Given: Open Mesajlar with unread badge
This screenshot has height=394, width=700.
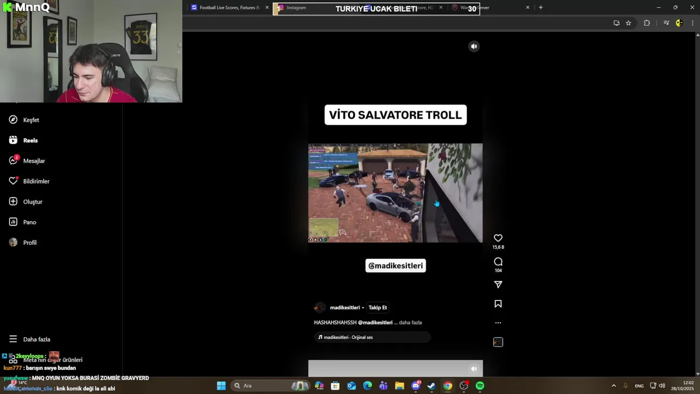Looking at the screenshot, I should point(27,160).
